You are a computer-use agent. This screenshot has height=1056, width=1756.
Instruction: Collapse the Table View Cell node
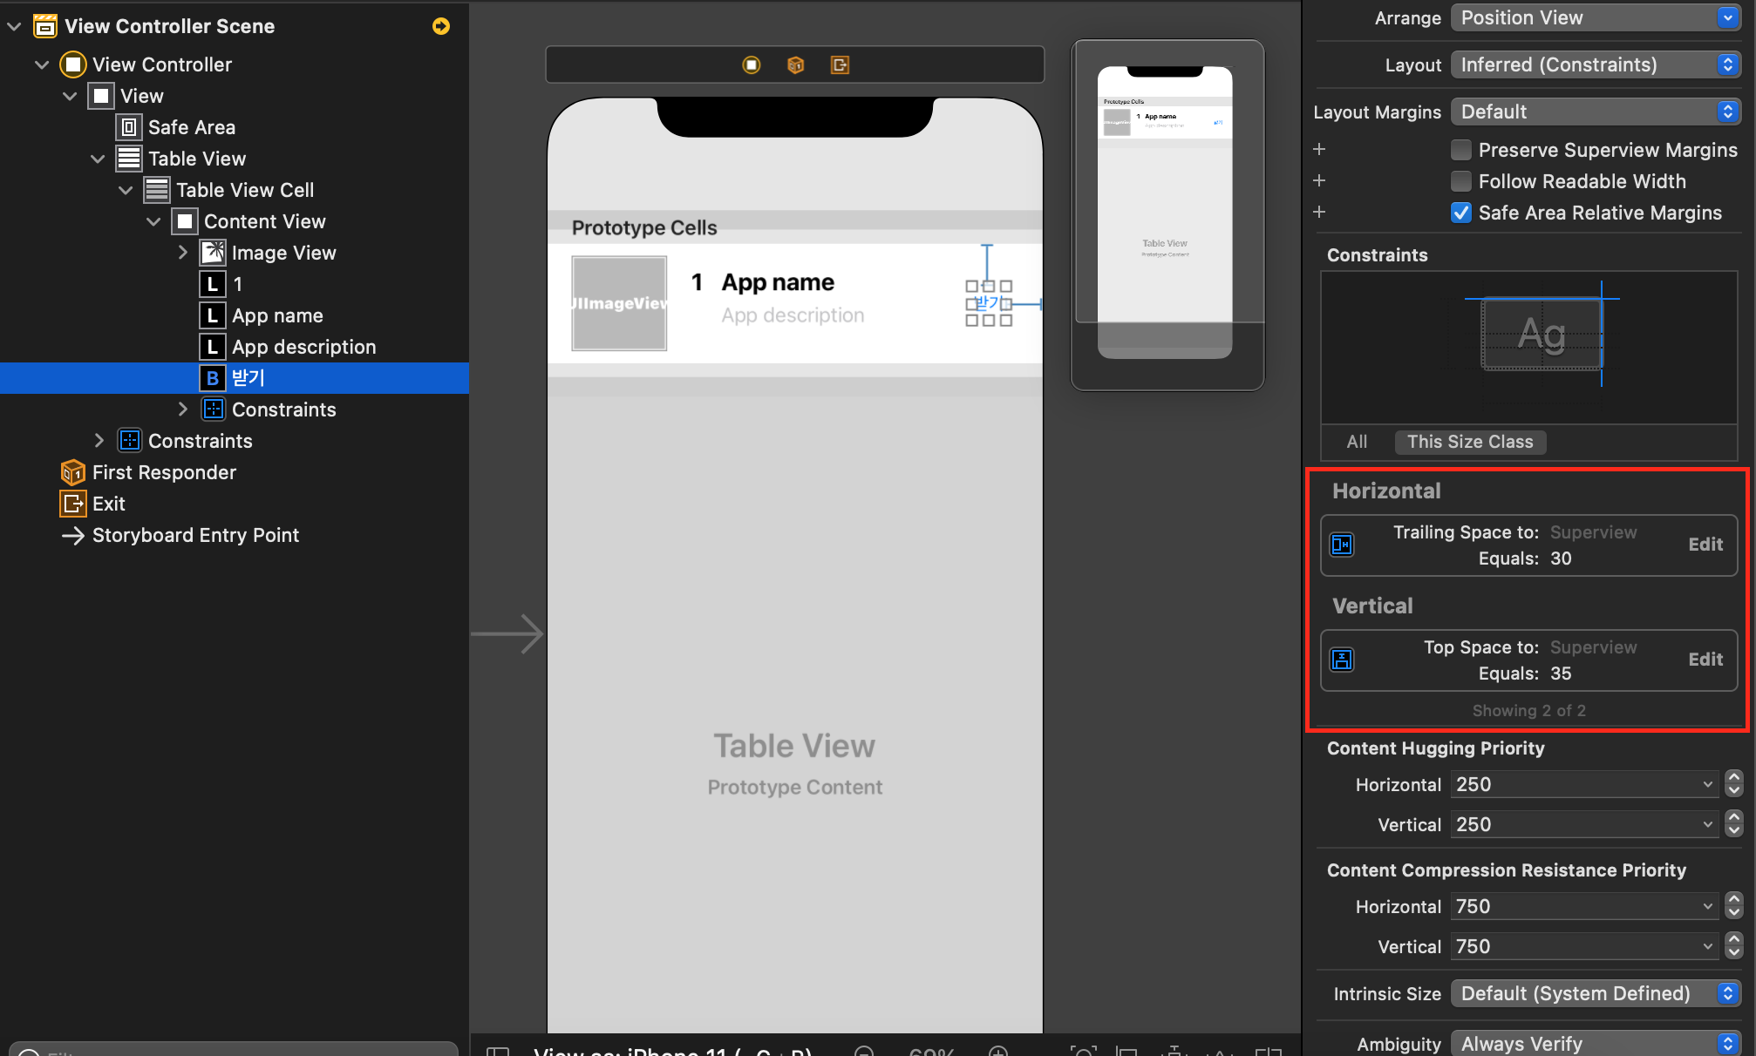click(x=126, y=190)
